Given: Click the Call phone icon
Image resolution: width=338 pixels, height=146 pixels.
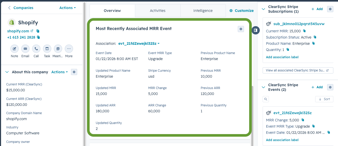Looking at the screenshot, I should tap(36, 49).
